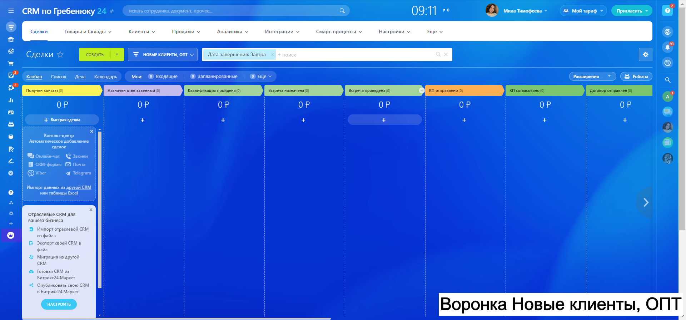Open the Товары и Склады menu

pos(88,31)
